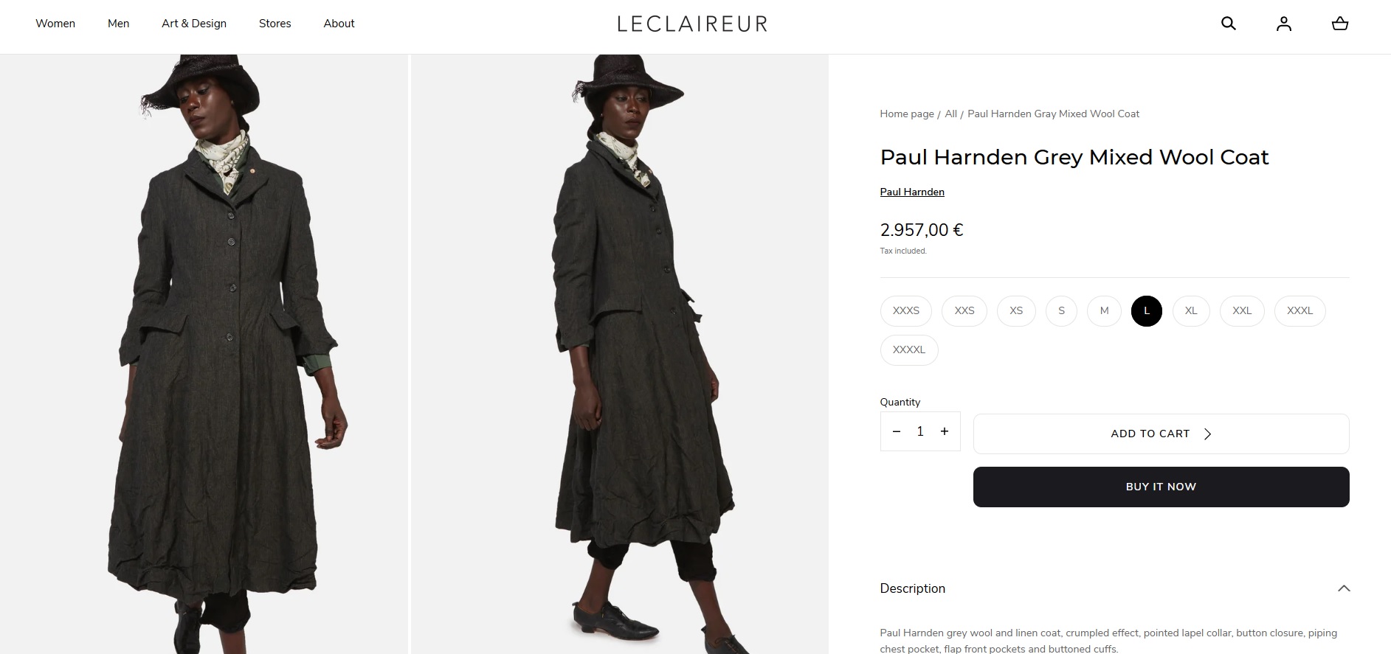Go to Home page breadcrumb
This screenshot has height=654, width=1391.
tap(907, 114)
